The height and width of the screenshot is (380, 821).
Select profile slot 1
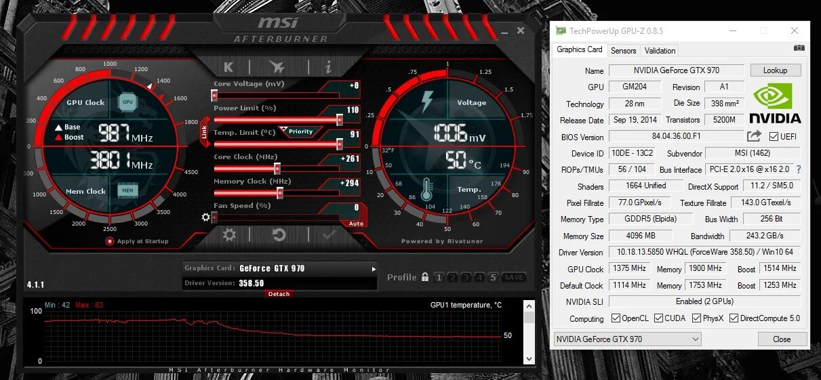[x=439, y=277]
